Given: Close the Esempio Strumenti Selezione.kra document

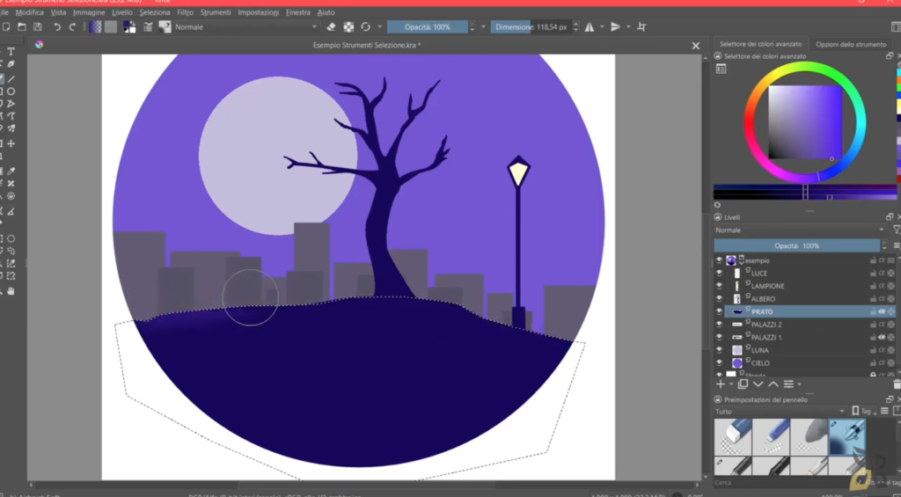Looking at the screenshot, I should (696, 46).
